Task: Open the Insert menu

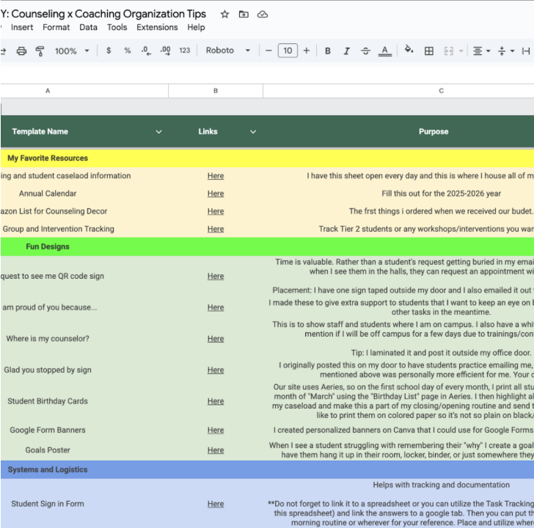Action: click(22, 27)
